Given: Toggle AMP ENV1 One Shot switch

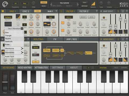Looking at the screenshot, I should coord(104,18).
